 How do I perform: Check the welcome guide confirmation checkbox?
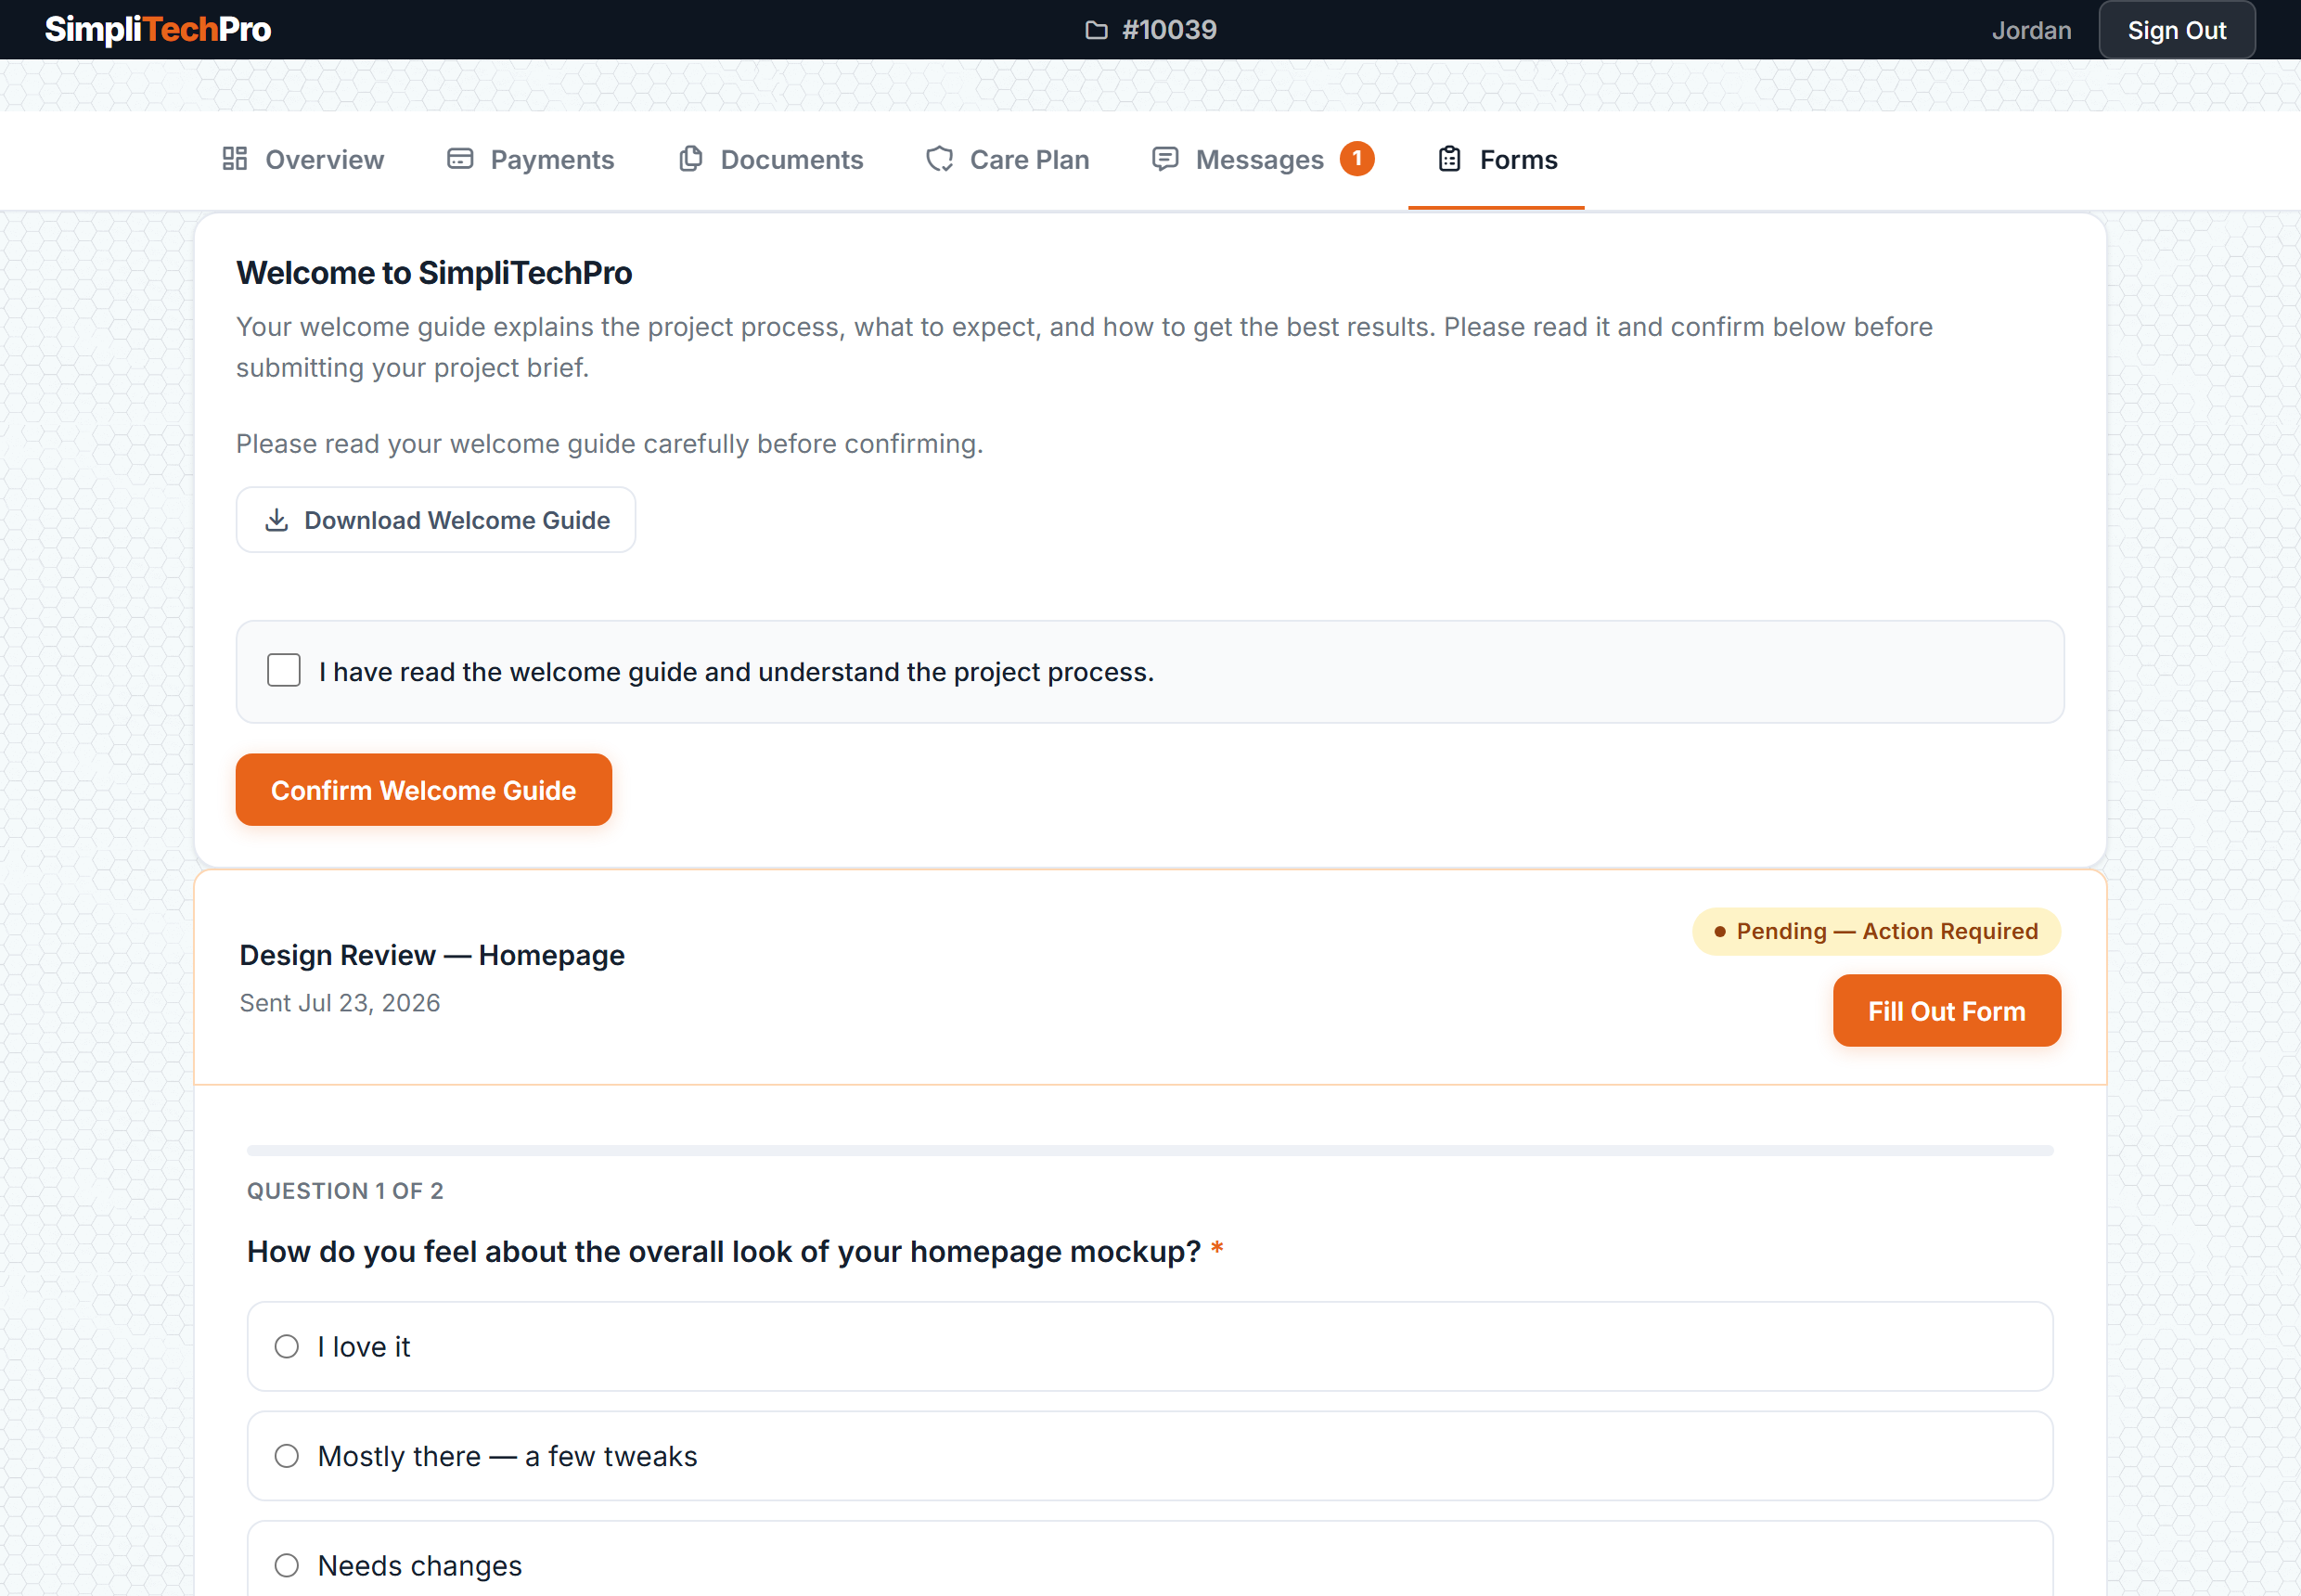(284, 670)
